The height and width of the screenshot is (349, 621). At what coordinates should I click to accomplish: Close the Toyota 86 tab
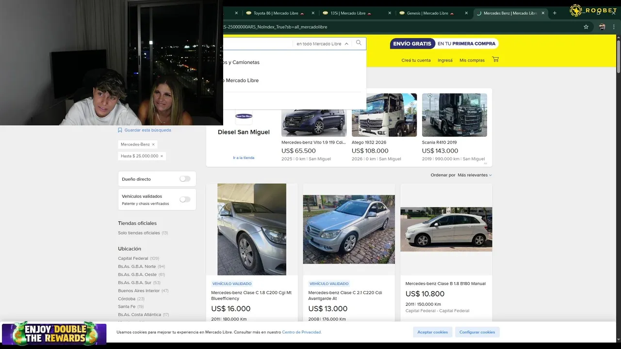pos(313,13)
